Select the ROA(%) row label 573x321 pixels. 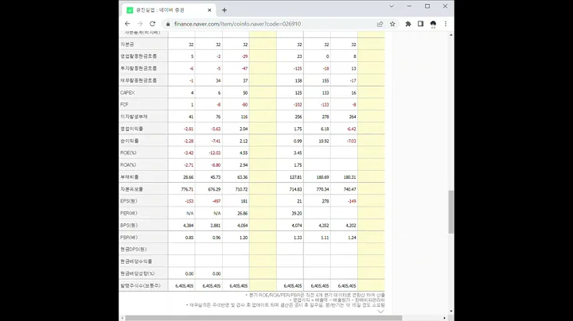(x=128, y=165)
